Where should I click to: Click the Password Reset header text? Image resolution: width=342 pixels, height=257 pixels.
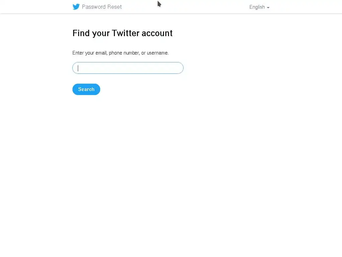point(102,7)
